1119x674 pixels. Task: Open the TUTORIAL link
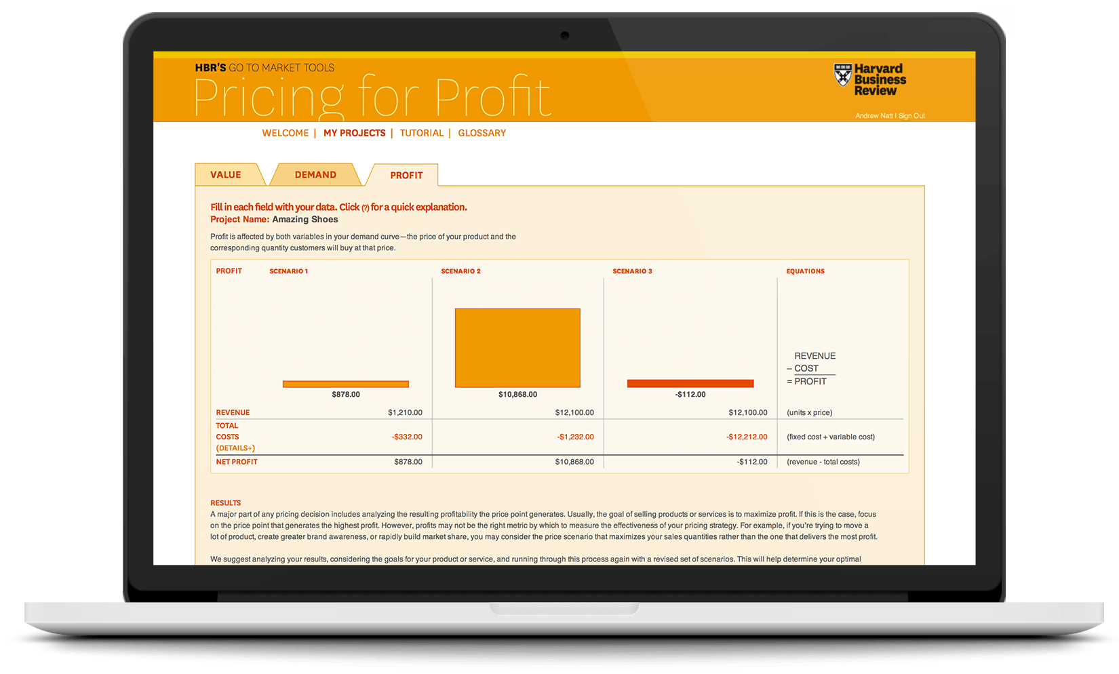click(x=422, y=133)
